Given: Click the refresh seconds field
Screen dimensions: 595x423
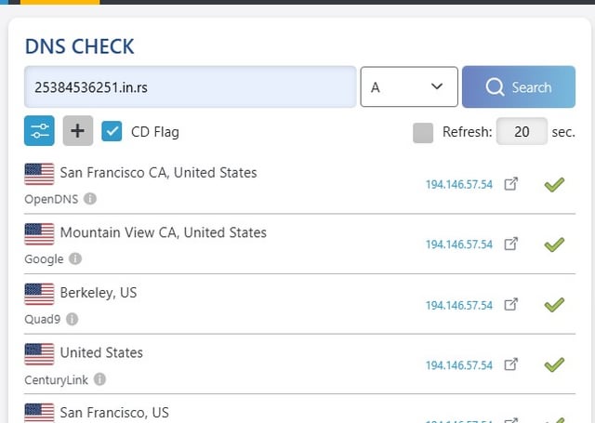Looking at the screenshot, I should pyautogui.click(x=522, y=132).
